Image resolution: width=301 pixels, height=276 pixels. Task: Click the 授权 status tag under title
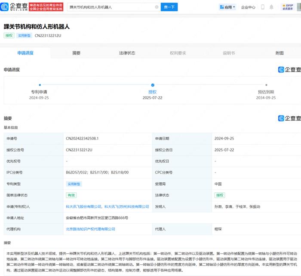tap(9, 36)
